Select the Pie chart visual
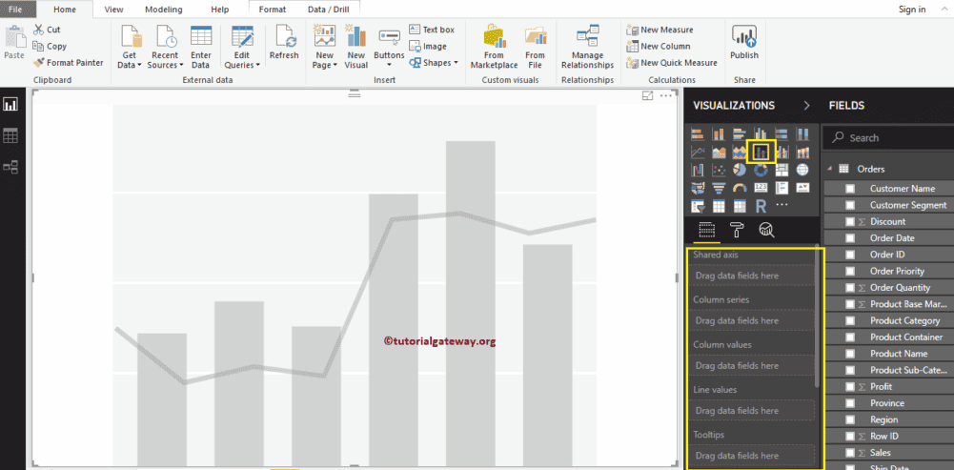Screen dimensions: 954x470 click(740, 170)
